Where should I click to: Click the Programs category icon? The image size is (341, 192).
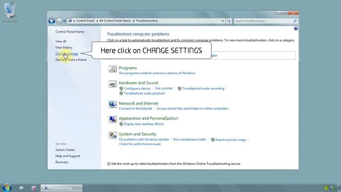112,69
